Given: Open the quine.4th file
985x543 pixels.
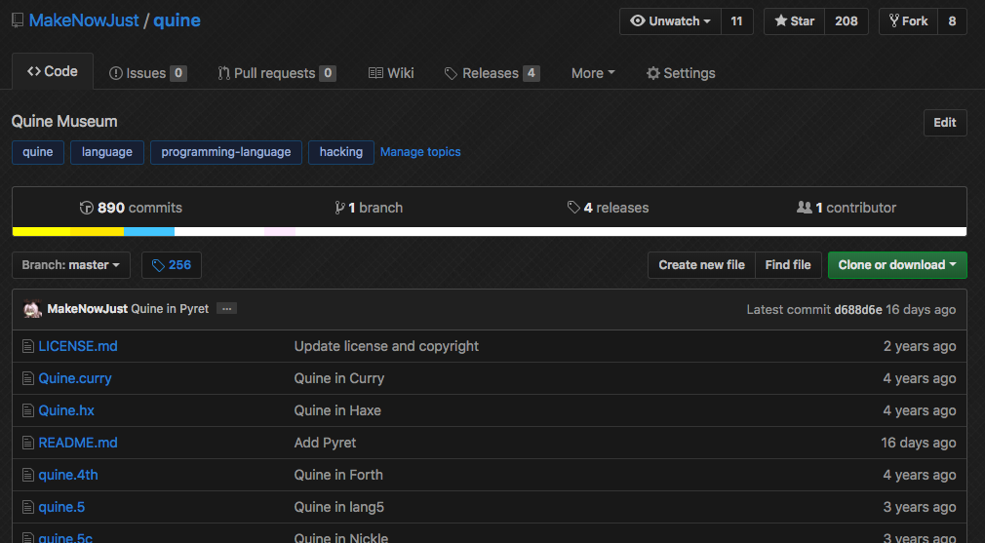Looking at the screenshot, I should point(68,475).
